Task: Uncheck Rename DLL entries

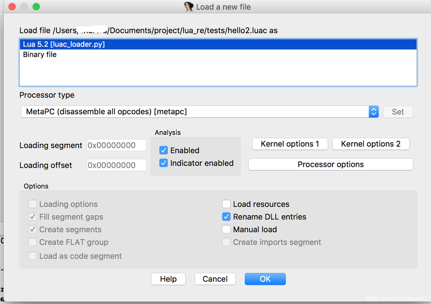Action: pos(226,217)
